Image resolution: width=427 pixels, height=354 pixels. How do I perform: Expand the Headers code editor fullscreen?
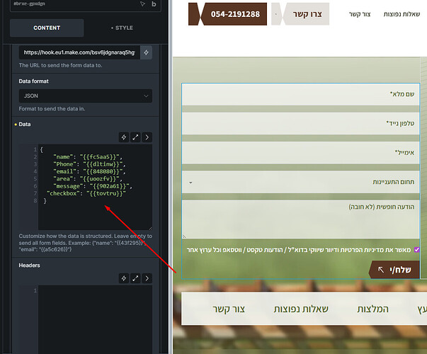[135, 278]
